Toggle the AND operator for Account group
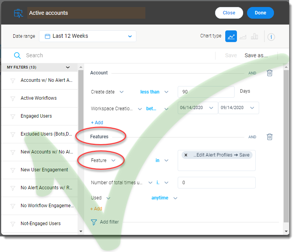Viewport: 295px width, 252px height. [x=252, y=73]
